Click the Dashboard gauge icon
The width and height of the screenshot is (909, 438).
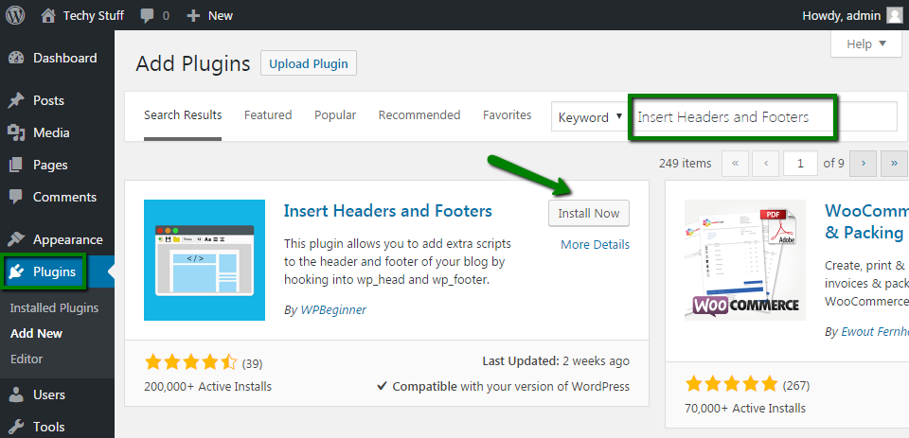(x=16, y=58)
